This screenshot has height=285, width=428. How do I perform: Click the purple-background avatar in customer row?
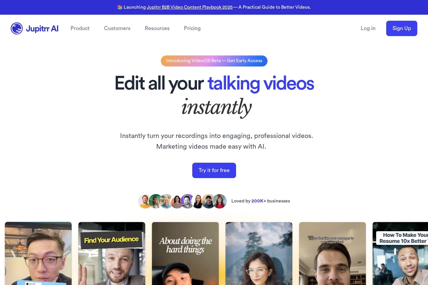187,201
